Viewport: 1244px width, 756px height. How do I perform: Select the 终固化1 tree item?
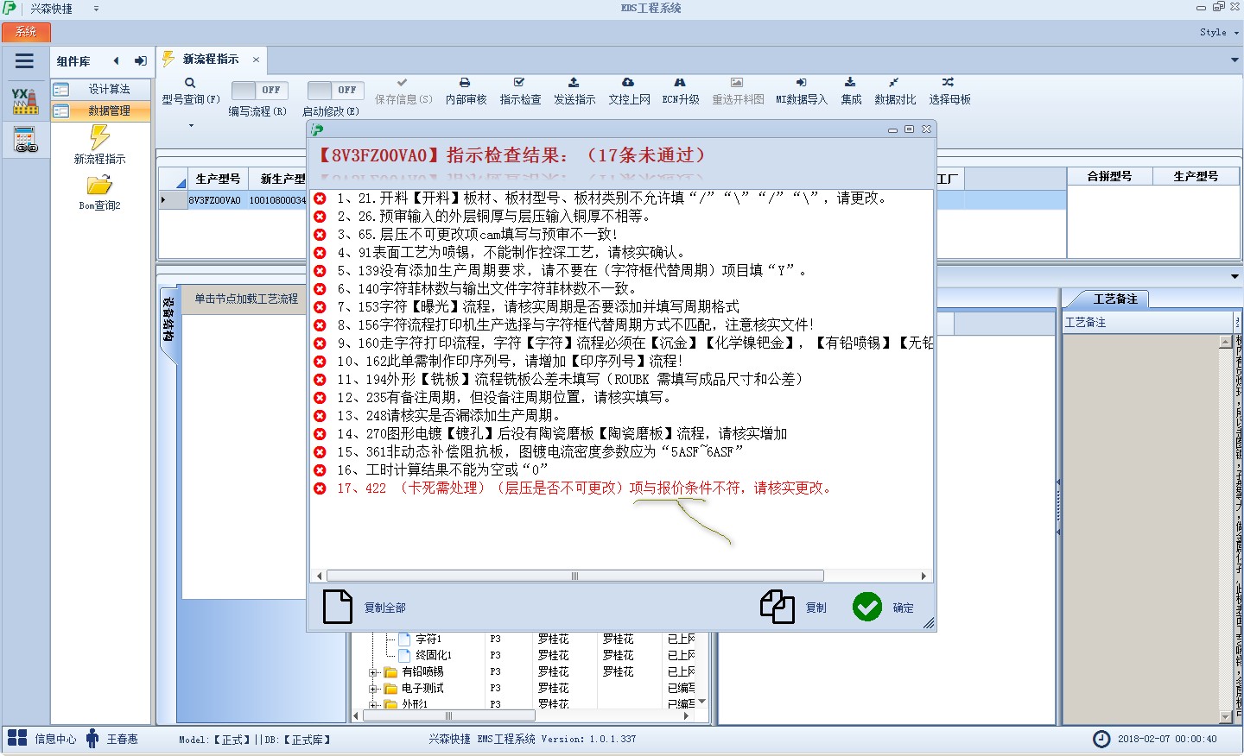coord(433,655)
